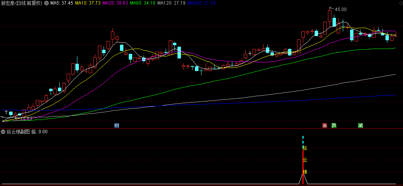Select the MA10: 37.73 label
The image size is (403, 186).
pyautogui.click(x=87, y=3)
